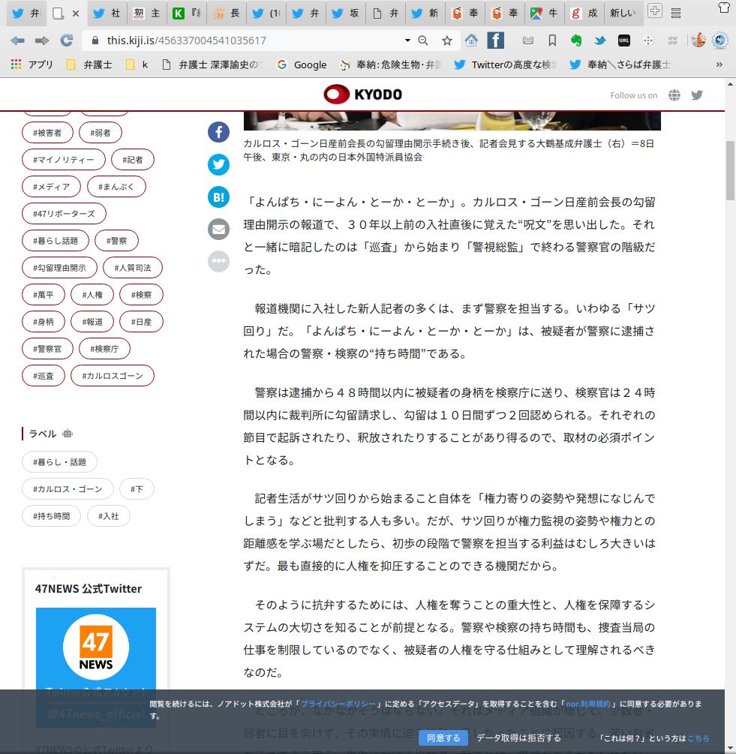This screenshot has width=736, height=754.
Task: Share article by email icon
Action: [218, 229]
